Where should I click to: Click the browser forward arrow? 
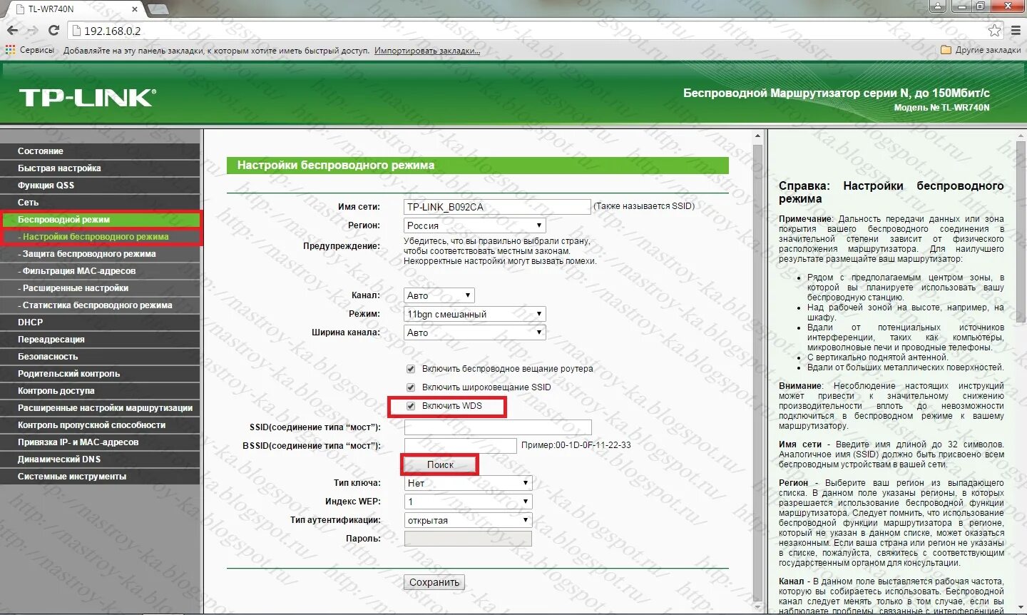point(32,31)
